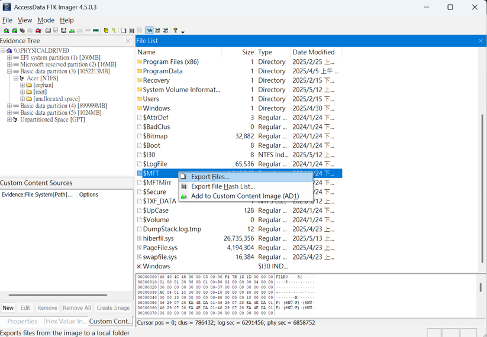
Task: Collapse Basic data partition (3) node
Action: coord(9,72)
